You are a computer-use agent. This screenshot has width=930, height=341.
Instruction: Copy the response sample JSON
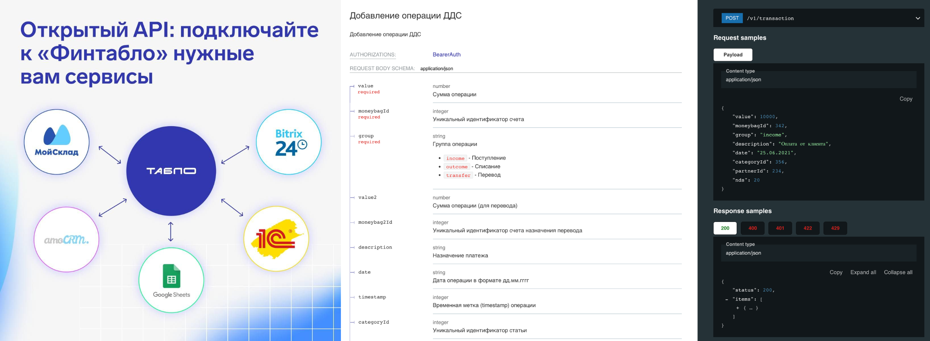tap(836, 272)
